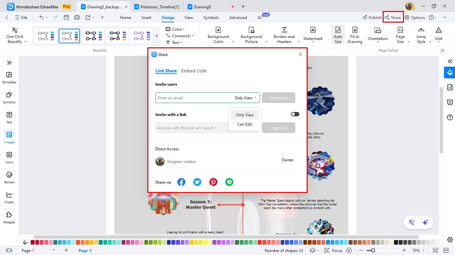Toggle Auto Size page option
The width and height of the screenshot is (455, 255).
click(x=338, y=35)
